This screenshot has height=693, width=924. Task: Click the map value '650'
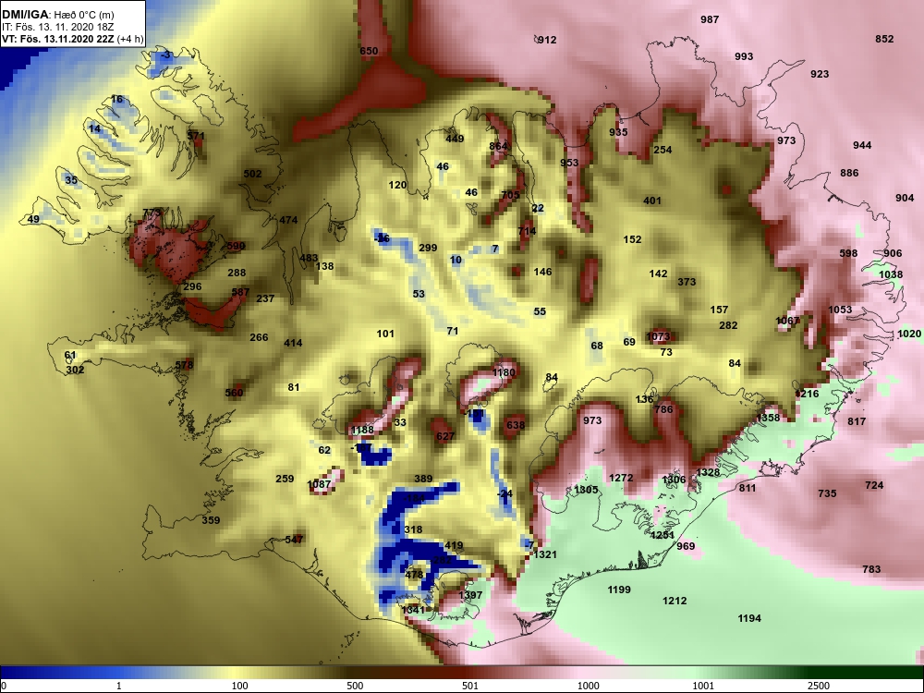pyautogui.click(x=369, y=51)
